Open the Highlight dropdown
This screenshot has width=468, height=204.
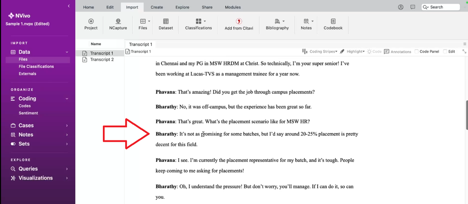[x=363, y=51]
